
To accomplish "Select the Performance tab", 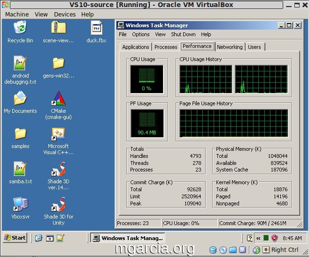I will 197,46.
